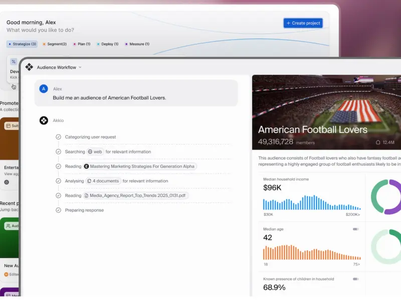Click the check icon beside Analysing documents
Viewport: 401px width, 300px height.
pos(58,181)
